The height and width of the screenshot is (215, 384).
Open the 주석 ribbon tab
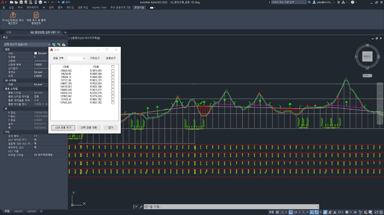[20, 7]
